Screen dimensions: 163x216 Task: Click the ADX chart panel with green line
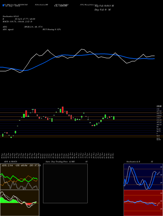(x=20, y=177)
